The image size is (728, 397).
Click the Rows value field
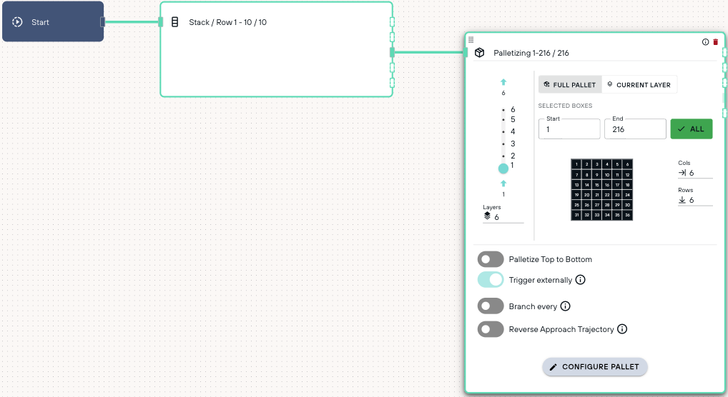[695, 201]
